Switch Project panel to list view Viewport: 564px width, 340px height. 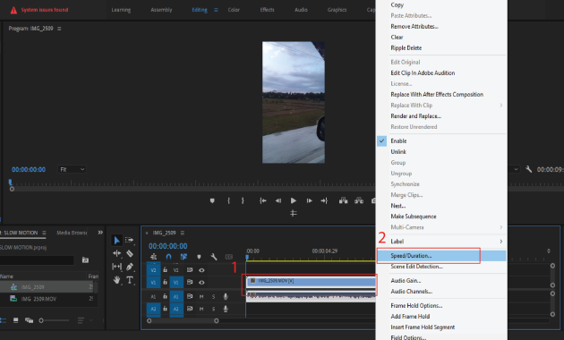3,320
